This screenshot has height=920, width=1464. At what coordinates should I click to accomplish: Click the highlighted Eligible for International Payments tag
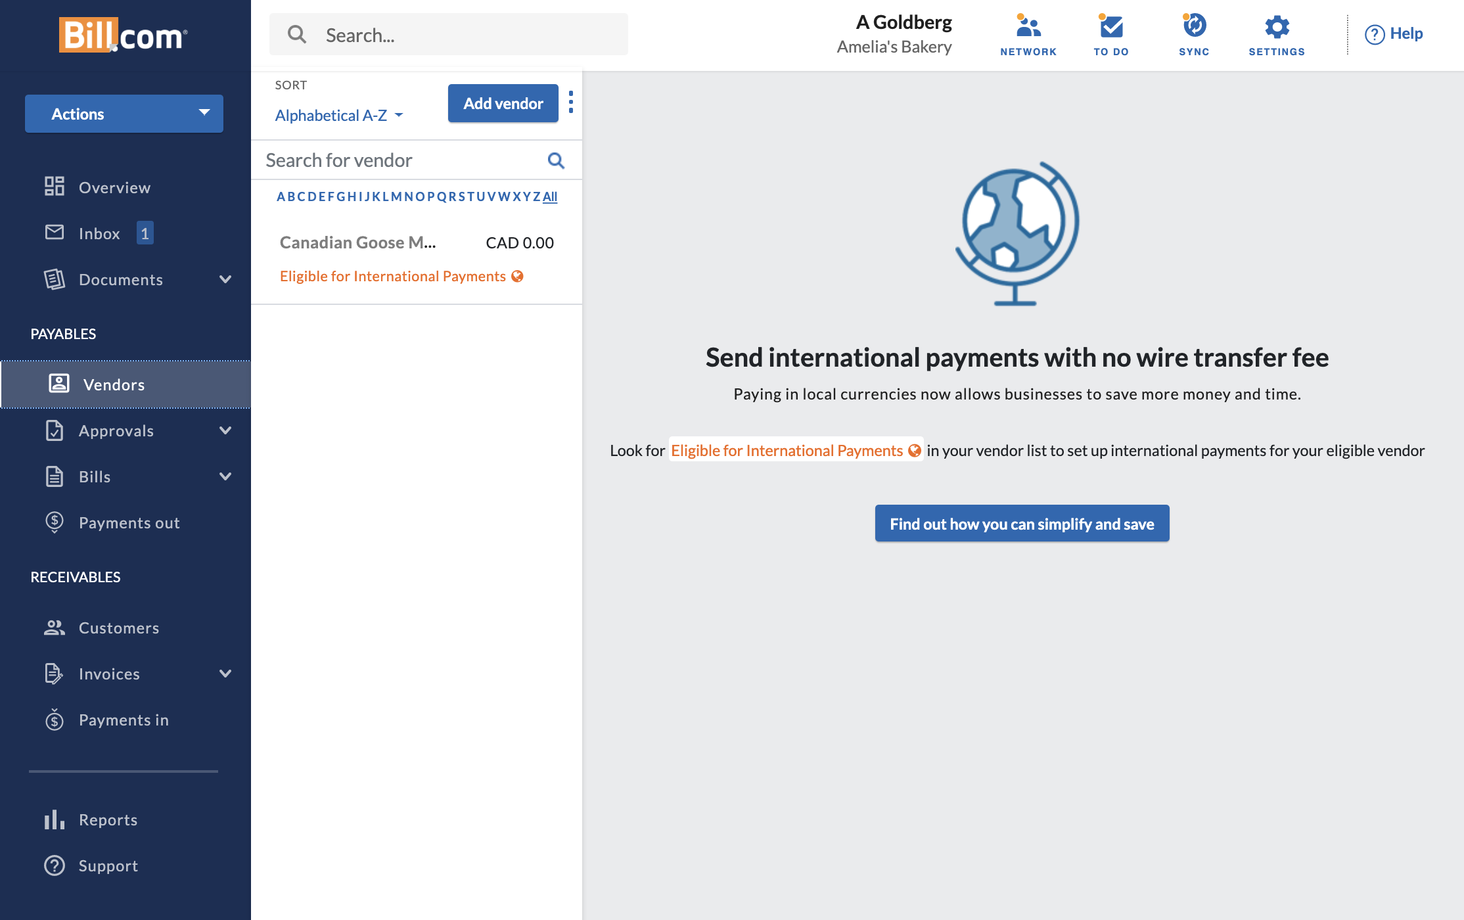click(x=796, y=450)
